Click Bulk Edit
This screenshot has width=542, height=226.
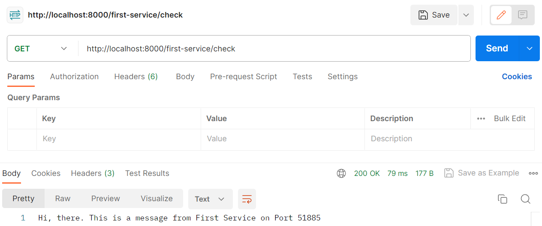(x=509, y=119)
